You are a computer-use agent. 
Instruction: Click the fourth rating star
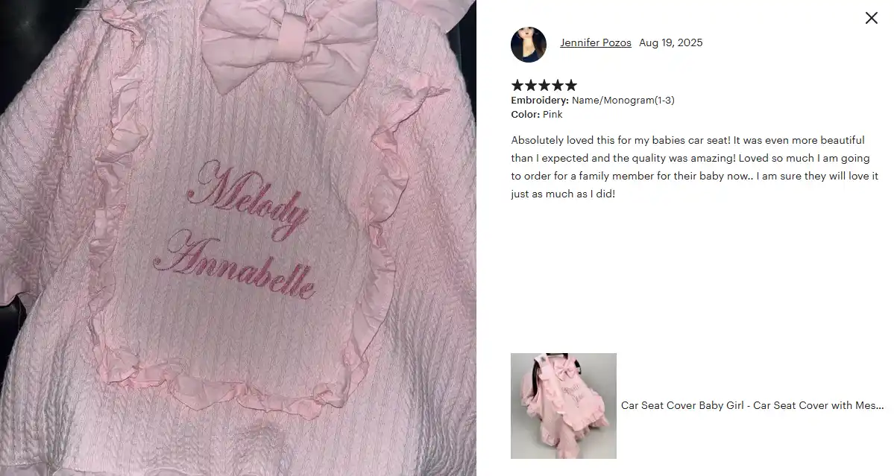click(558, 86)
